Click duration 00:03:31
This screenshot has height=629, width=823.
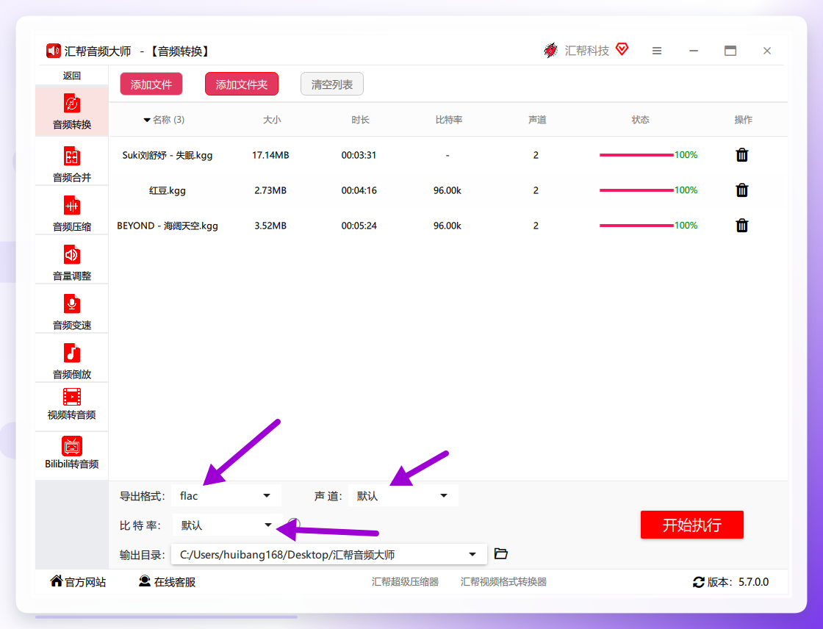point(359,155)
